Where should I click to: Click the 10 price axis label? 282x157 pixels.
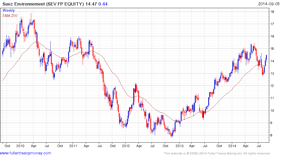click(272, 110)
